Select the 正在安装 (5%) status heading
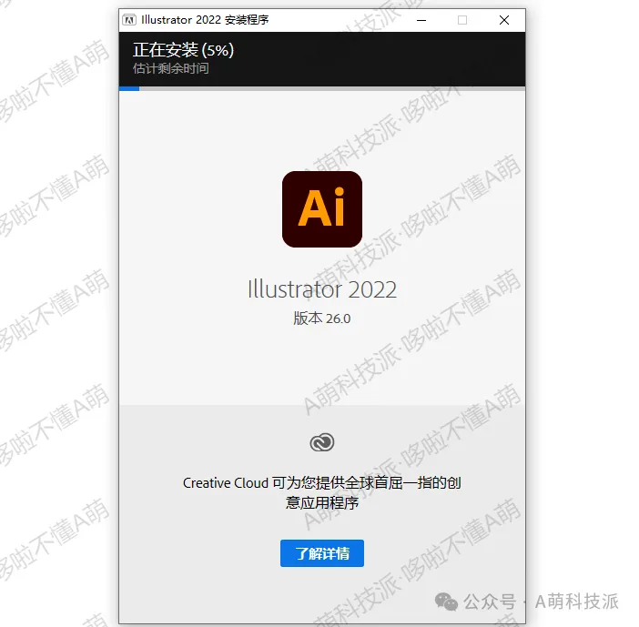The height and width of the screenshot is (627, 639). pos(183,50)
